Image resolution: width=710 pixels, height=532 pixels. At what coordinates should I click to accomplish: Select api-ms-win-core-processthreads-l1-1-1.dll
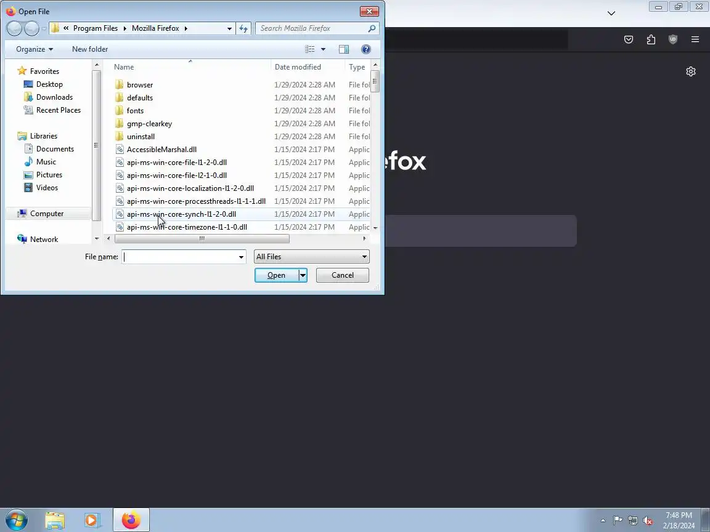pyautogui.click(x=196, y=201)
